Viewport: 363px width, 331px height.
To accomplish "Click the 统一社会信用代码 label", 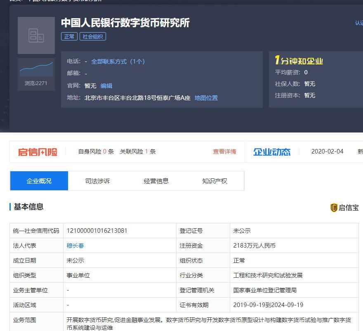I will coord(36,231).
